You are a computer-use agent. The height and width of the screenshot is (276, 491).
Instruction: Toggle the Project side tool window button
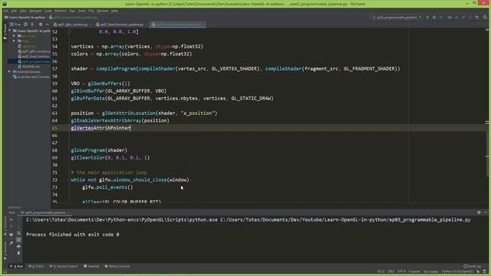(x=5, y=32)
